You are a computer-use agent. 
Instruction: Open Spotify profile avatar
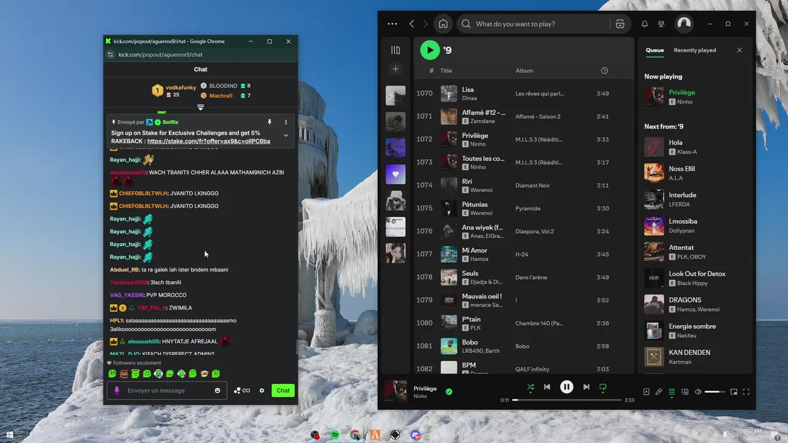(684, 23)
